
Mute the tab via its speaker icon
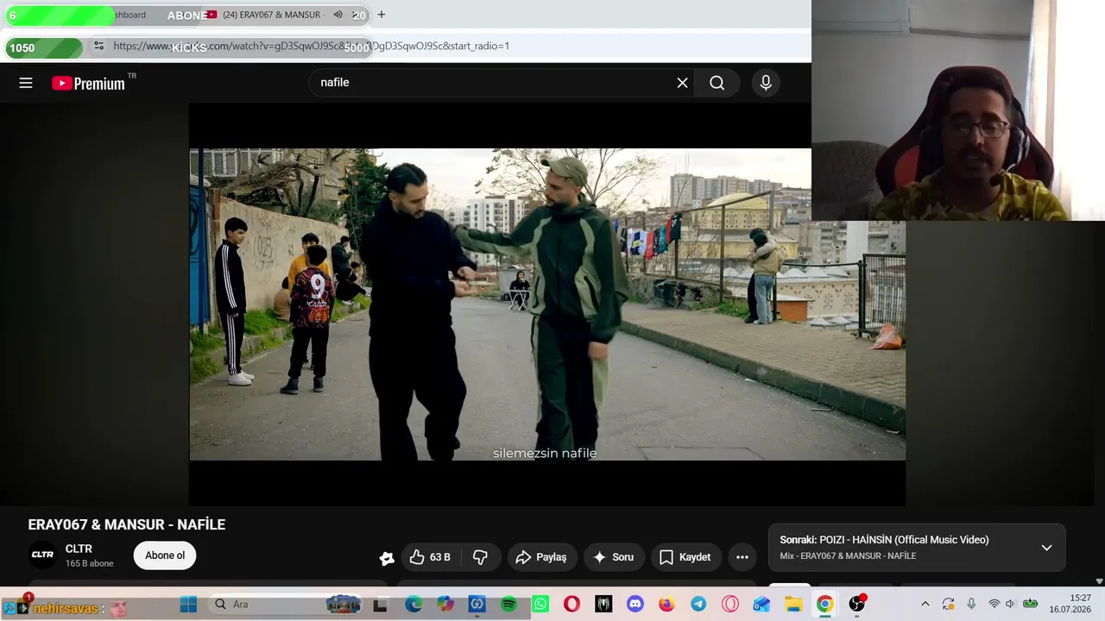point(338,15)
